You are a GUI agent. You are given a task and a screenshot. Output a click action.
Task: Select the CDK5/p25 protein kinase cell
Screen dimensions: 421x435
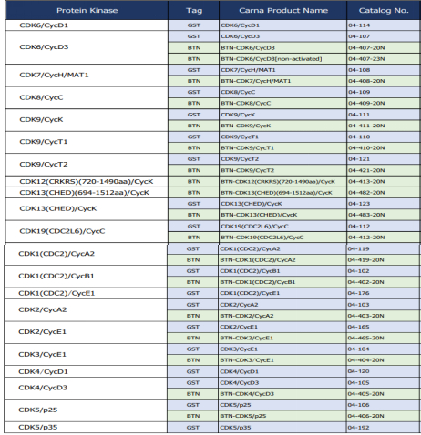pos(86,410)
